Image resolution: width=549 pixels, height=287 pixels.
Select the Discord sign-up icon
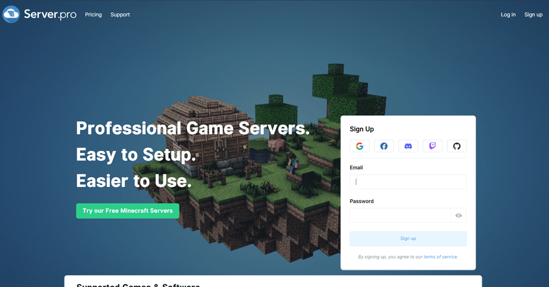click(408, 146)
